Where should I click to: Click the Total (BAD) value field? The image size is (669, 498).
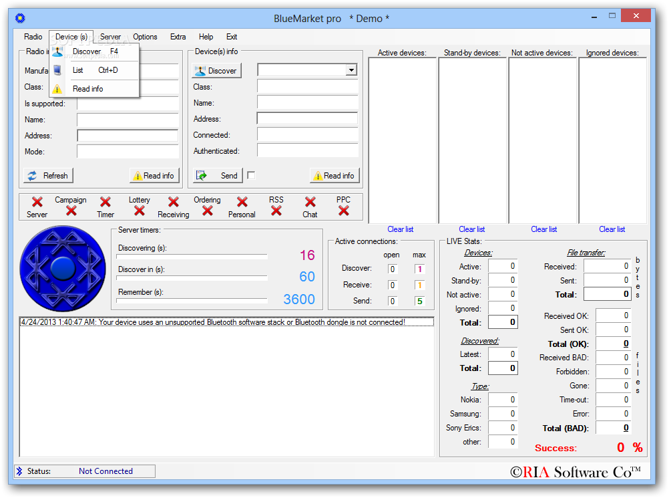pyautogui.click(x=613, y=428)
